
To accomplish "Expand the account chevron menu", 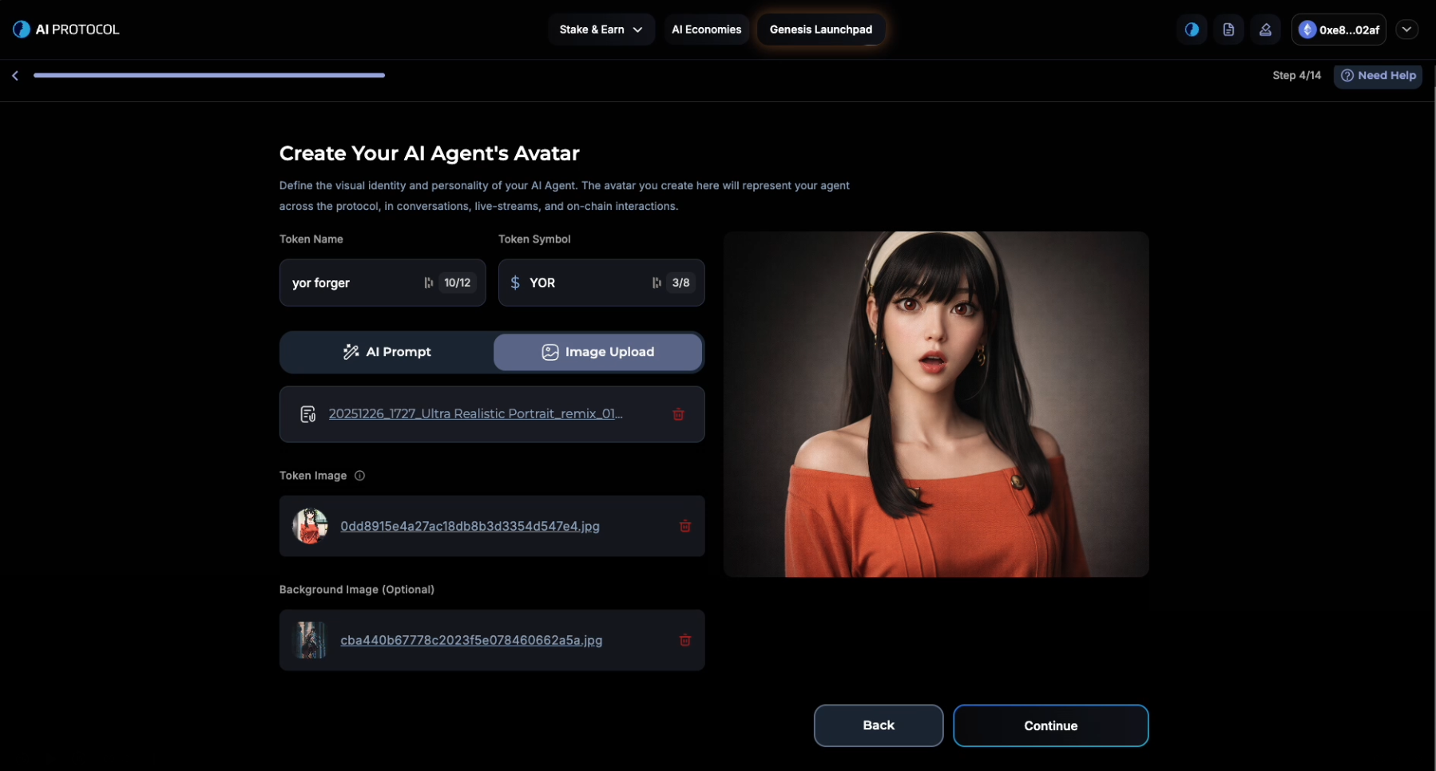I will coord(1406,30).
